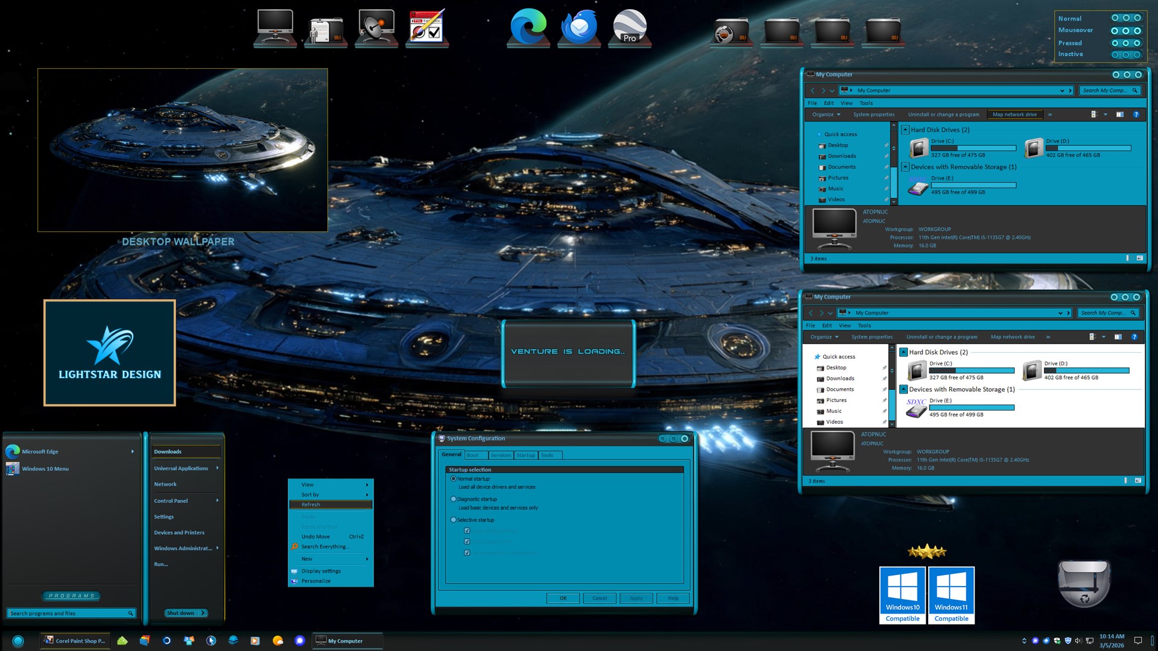The height and width of the screenshot is (651, 1158).
Task: Select Normal startup radio button
Action: tap(454, 479)
